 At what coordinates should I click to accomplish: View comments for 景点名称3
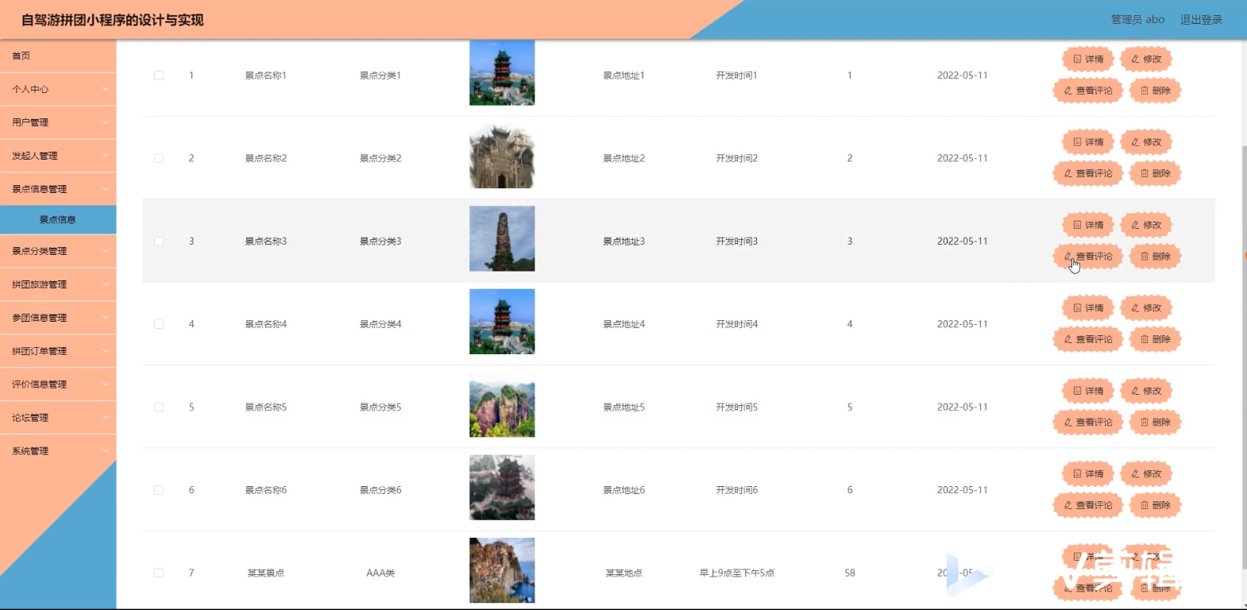(1088, 257)
